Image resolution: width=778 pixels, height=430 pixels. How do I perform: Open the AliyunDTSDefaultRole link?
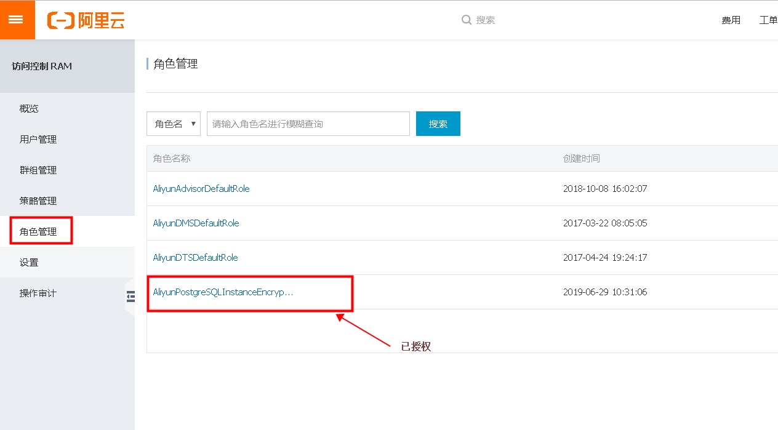195,258
